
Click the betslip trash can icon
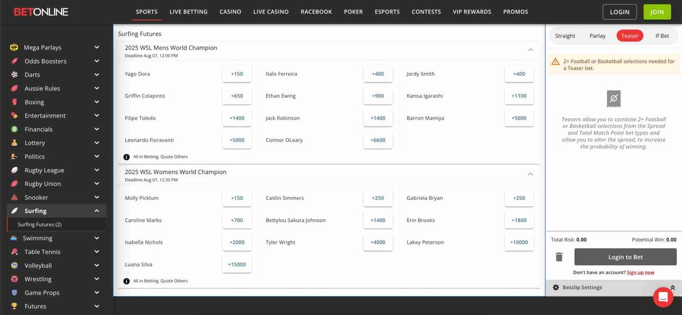[x=559, y=257]
